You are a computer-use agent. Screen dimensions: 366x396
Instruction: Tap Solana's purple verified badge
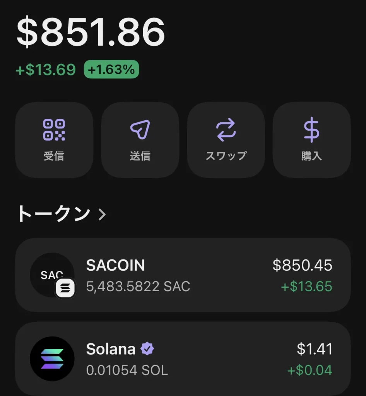(147, 349)
